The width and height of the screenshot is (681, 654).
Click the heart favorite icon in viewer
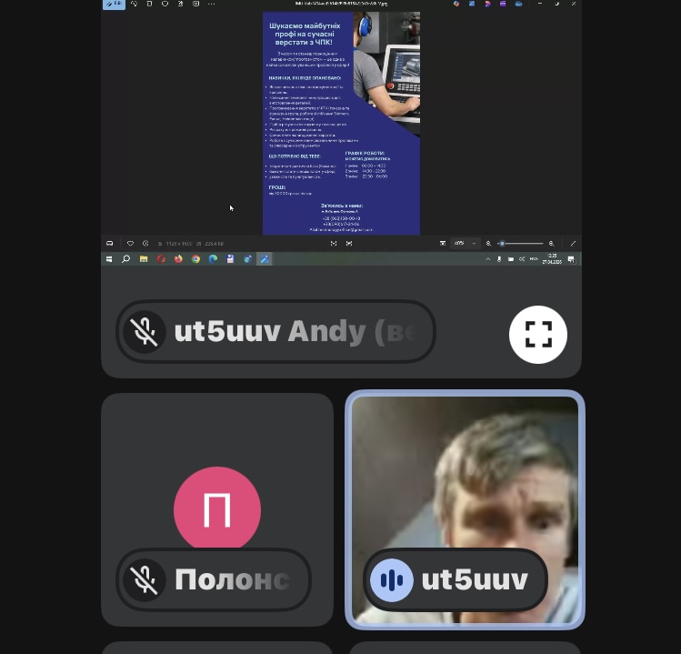(130, 244)
